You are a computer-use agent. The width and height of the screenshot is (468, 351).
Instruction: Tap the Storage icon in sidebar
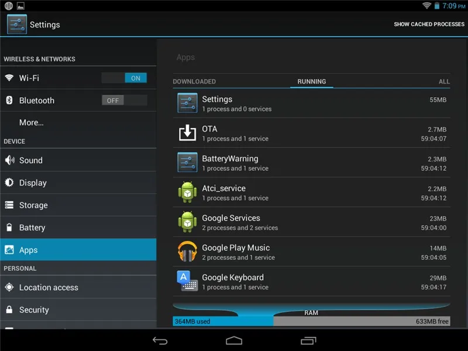coord(9,205)
